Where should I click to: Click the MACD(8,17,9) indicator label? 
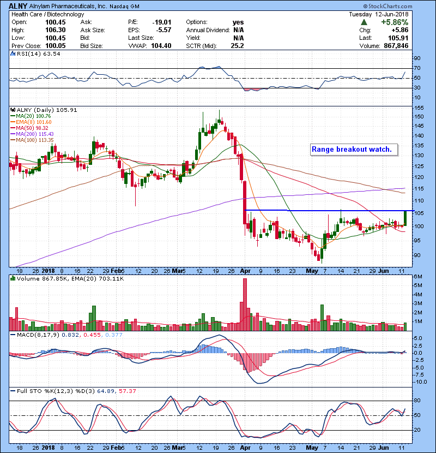[38, 335]
